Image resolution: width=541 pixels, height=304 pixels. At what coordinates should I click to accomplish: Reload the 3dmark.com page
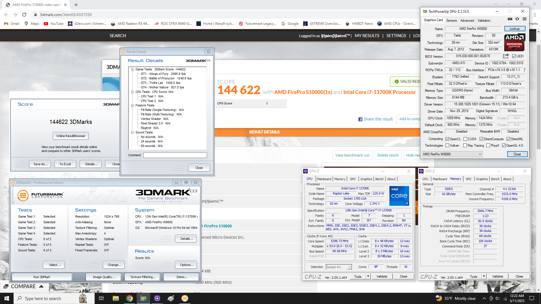point(24,15)
